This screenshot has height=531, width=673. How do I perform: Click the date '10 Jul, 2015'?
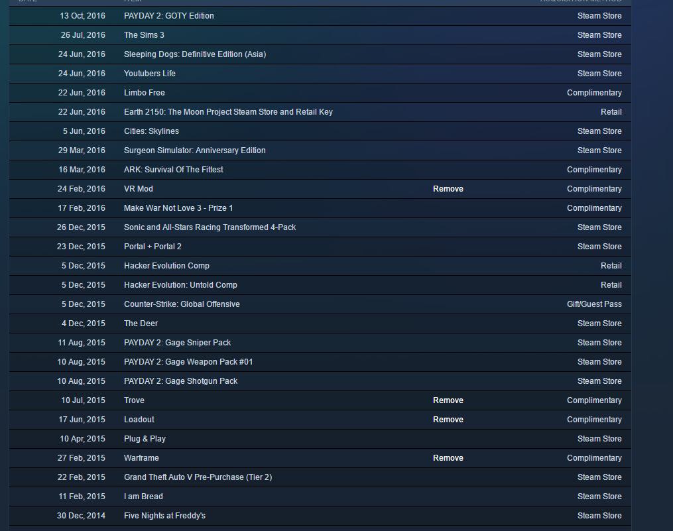coord(83,400)
